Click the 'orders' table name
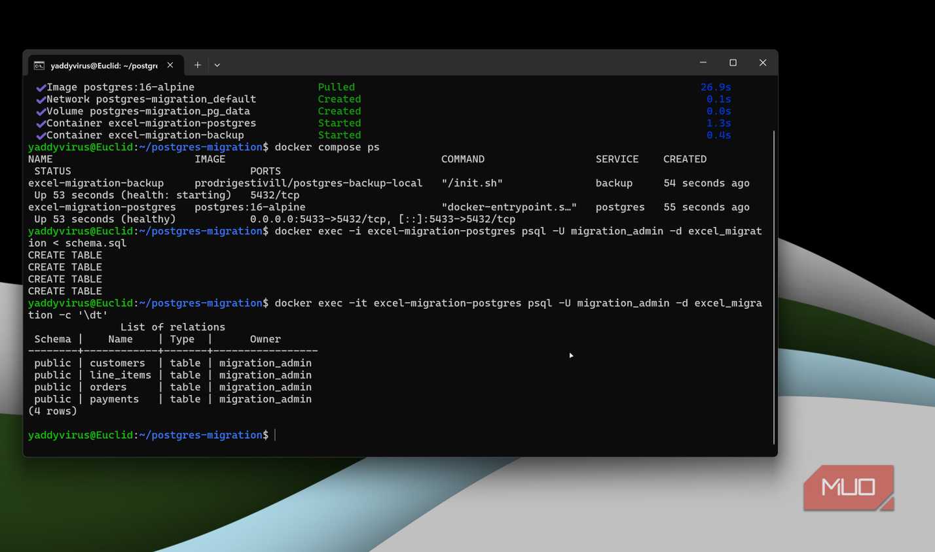The image size is (935, 552). point(108,387)
